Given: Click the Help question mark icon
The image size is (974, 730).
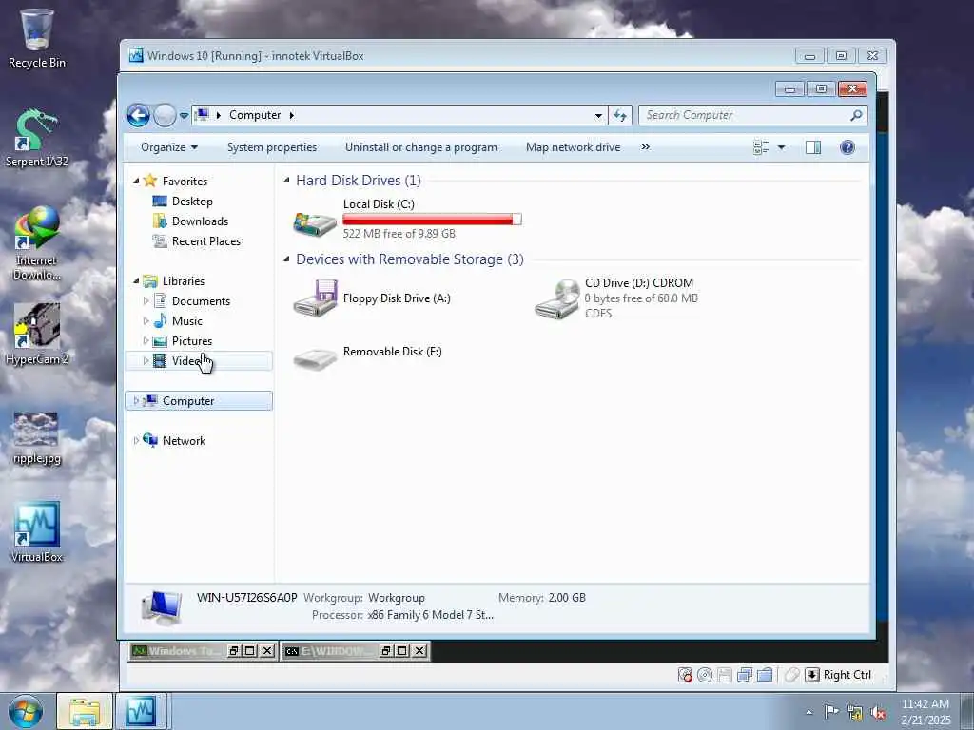Looking at the screenshot, I should (847, 147).
